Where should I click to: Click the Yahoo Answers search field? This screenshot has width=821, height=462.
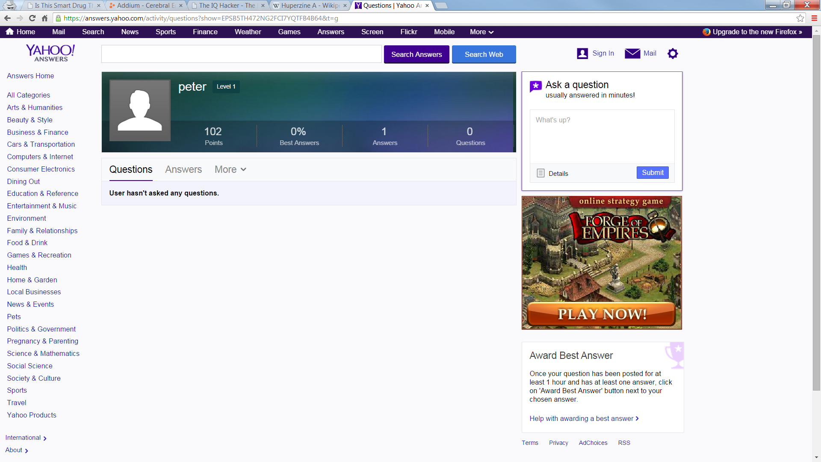[x=242, y=54]
